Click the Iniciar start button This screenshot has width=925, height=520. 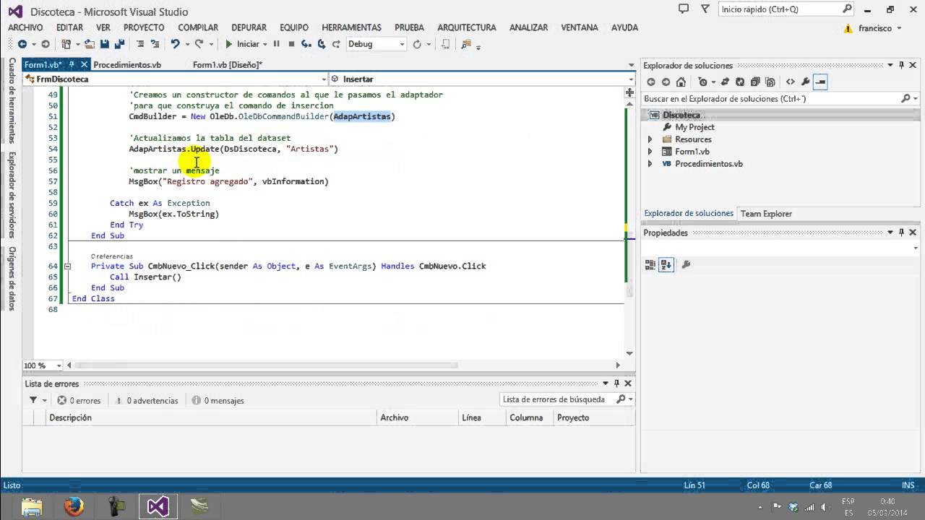point(242,44)
